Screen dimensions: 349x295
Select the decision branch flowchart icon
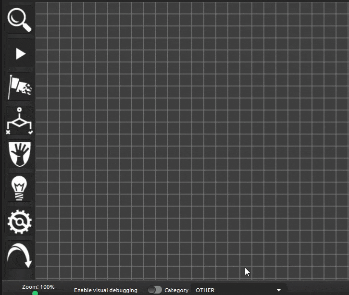pyautogui.click(x=19, y=121)
